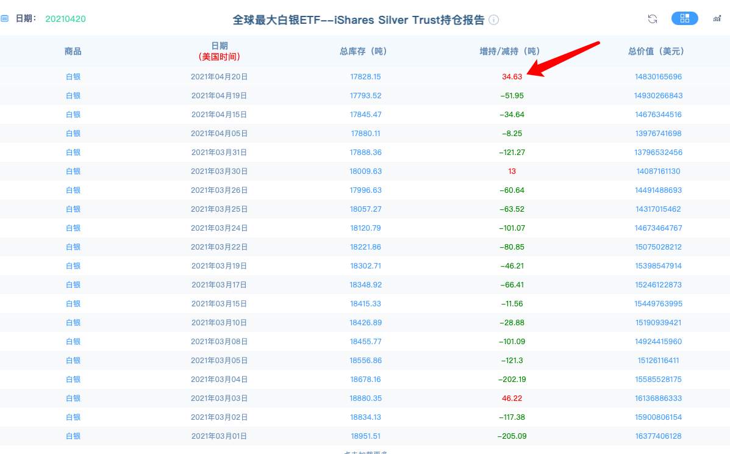Click total inventory value 17845.47
Viewport: 730px width, 454px height.
click(365, 114)
